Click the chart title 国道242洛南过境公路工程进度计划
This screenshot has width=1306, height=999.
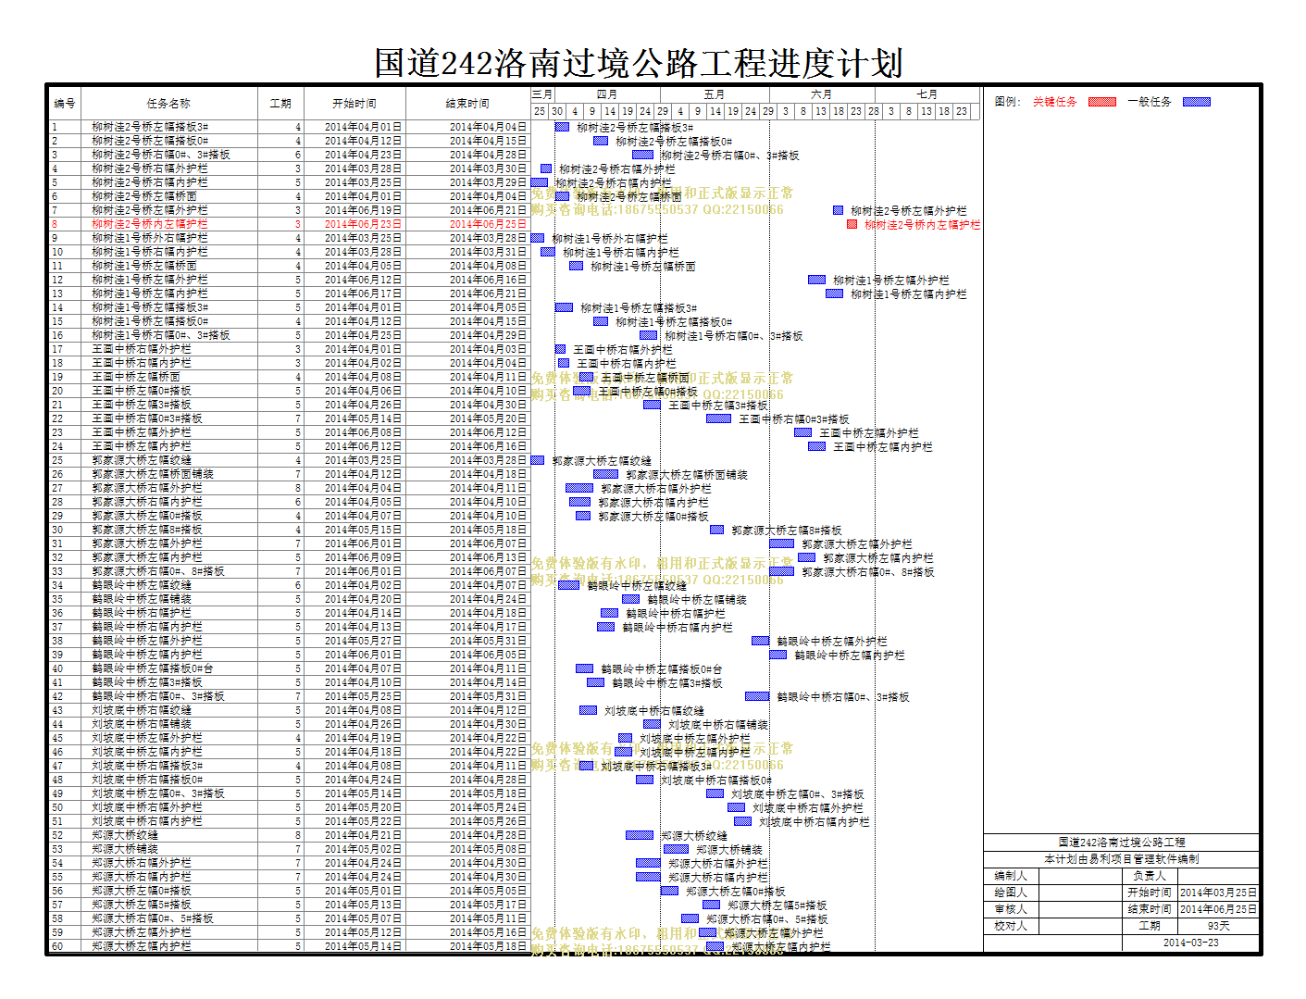(638, 63)
